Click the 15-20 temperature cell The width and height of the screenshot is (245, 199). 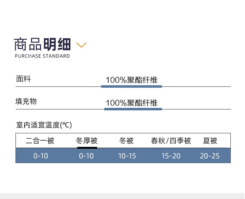pyautogui.click(x=171, y=156)
